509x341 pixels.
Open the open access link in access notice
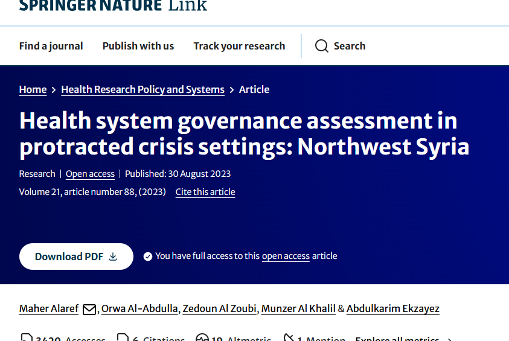click(x=286, y=256)
